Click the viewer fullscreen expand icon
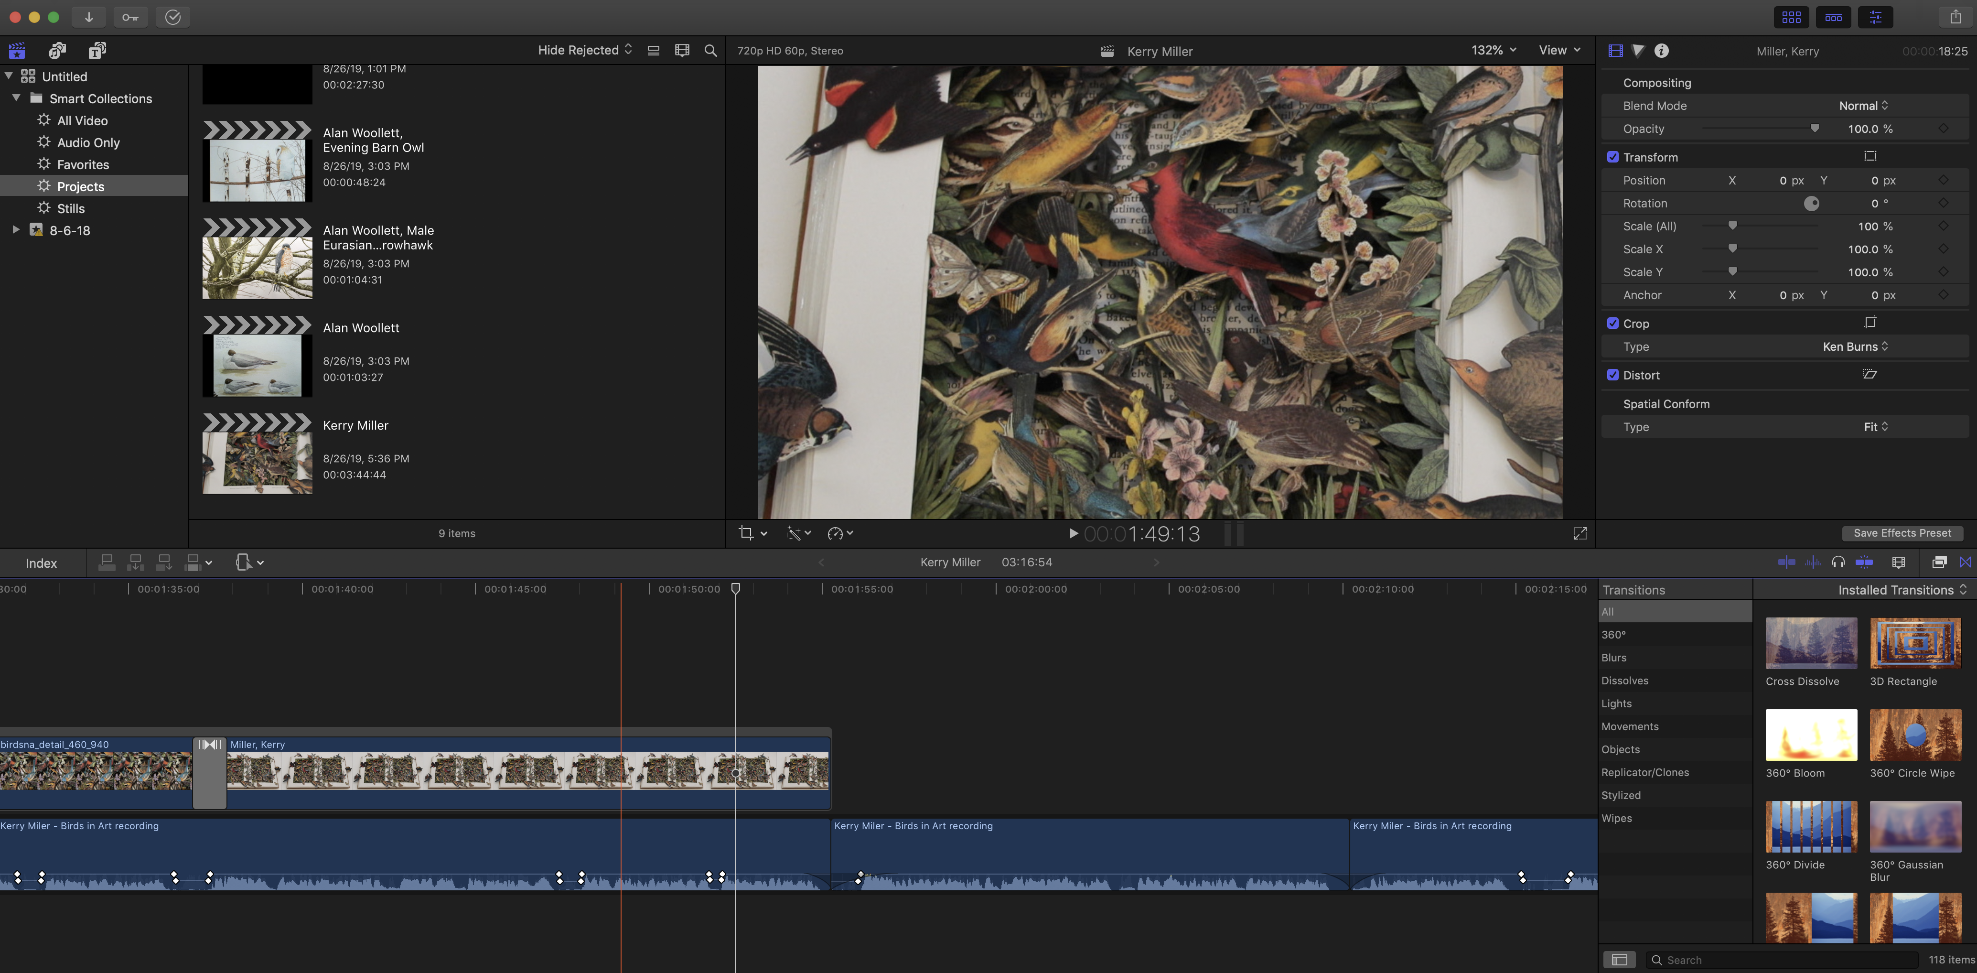 point(1580,533)
